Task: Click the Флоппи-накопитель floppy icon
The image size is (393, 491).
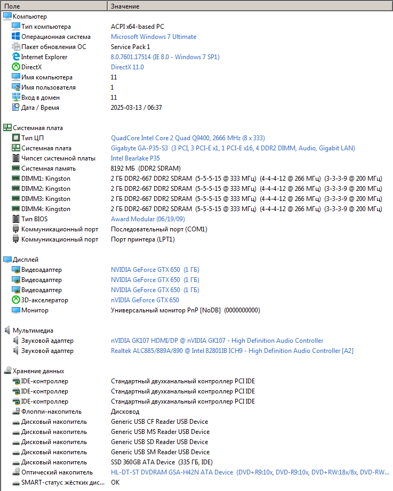Action: [x=15, y=411]
